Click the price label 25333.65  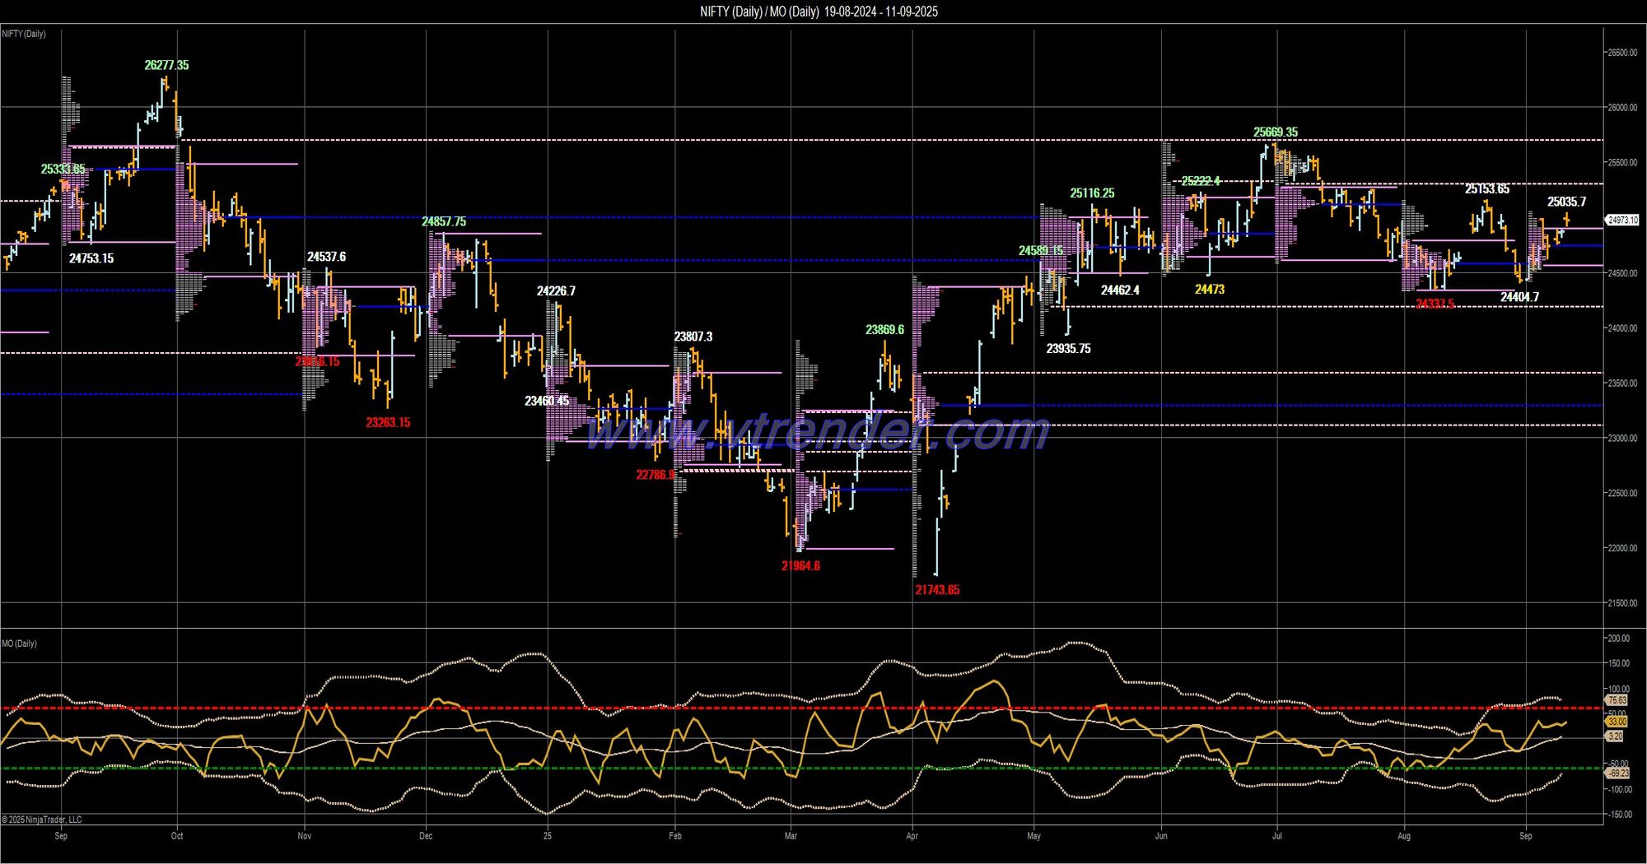[x=63, y=170]
